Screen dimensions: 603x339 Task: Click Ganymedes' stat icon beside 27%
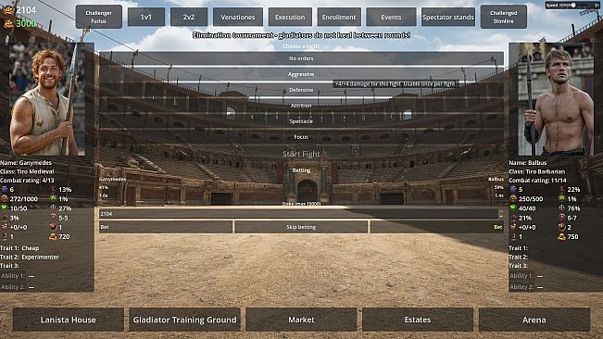[x=53, y=208]
